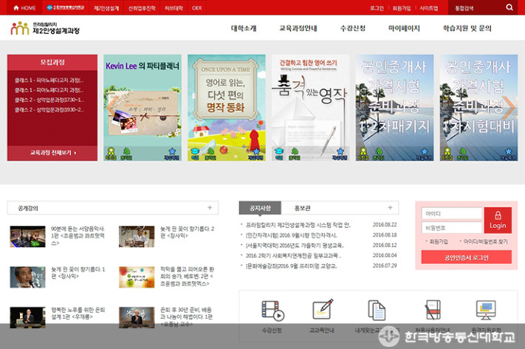
Task: Switch to the 공지사항 tab
Action: coord(260,208)
